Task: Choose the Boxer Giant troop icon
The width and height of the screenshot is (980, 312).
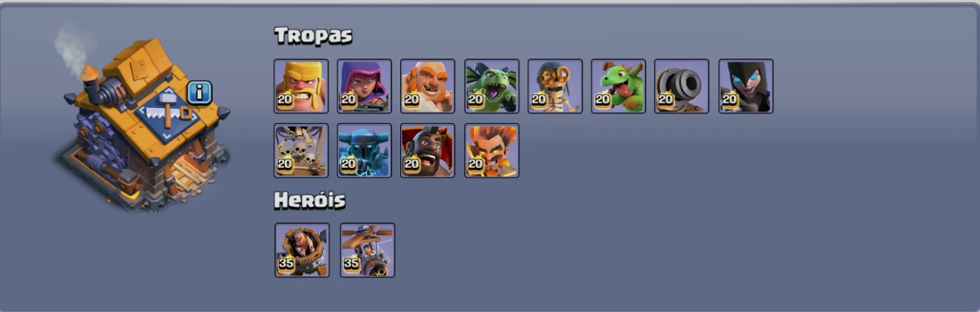Action: [x=427, y=86]
